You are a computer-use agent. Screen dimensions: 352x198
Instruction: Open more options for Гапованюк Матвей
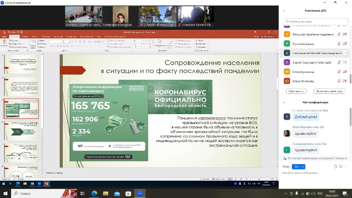(x=345, y=53)
